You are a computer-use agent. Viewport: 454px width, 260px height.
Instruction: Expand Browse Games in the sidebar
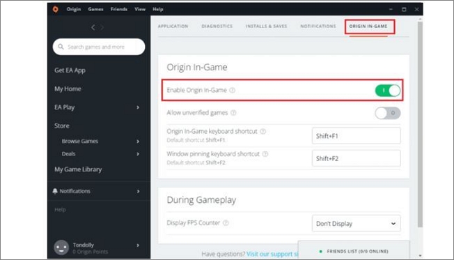[x=138, y=142]
